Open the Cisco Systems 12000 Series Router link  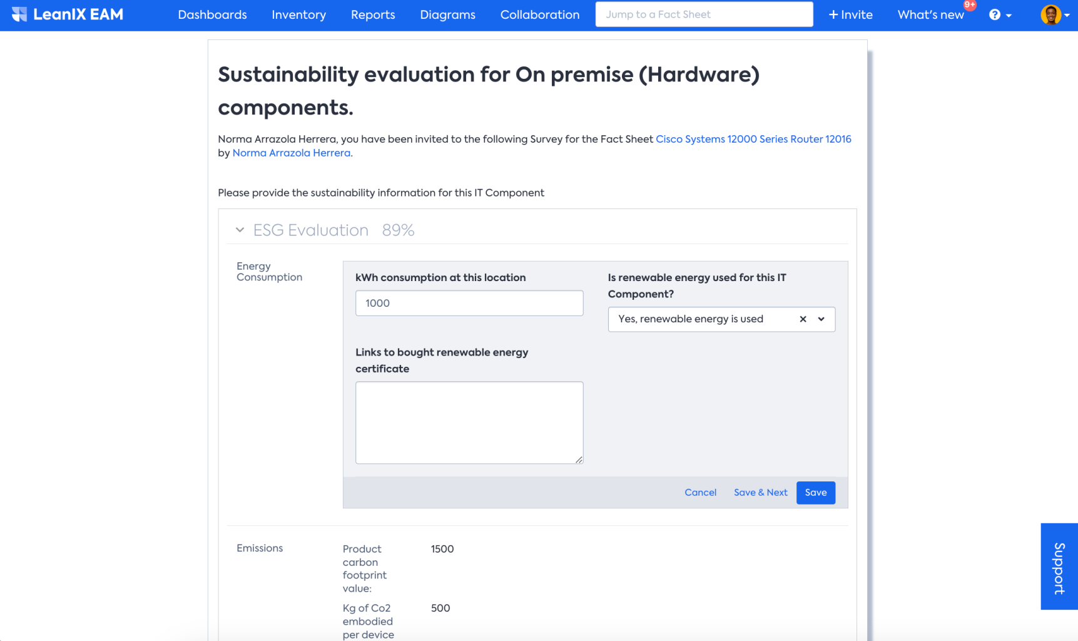point(753,139)
